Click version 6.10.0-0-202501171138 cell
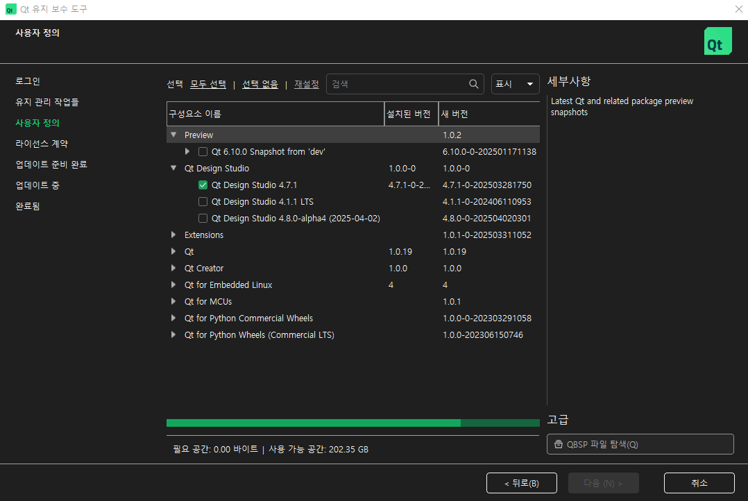 [x=489, y=152]
